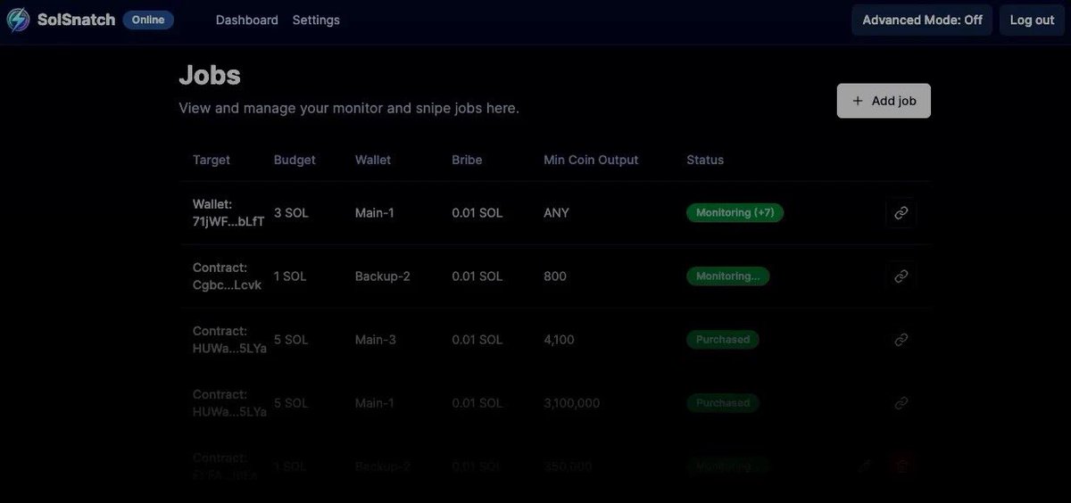Select target 'Wallet: 71jWF...bLfT'
The image size is (1071, 503).
(228, 213)
